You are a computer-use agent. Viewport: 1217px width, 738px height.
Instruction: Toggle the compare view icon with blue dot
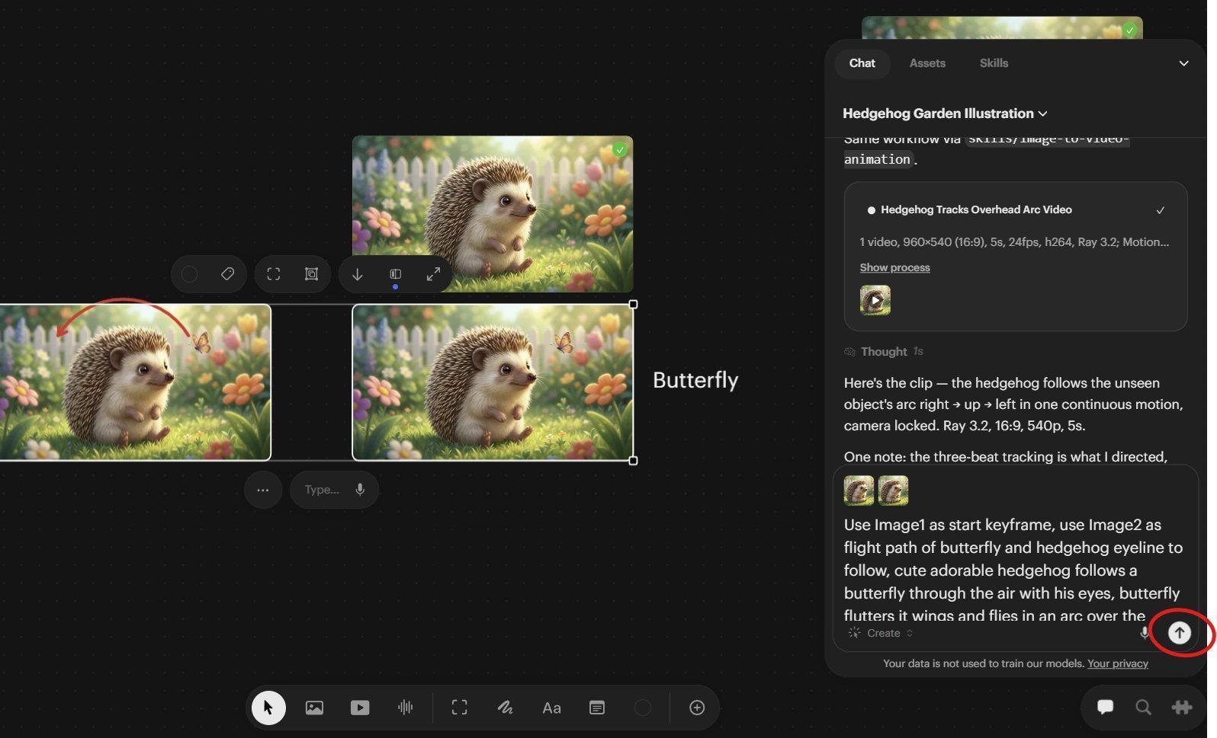pyautogui.click(x=395, y=274)
